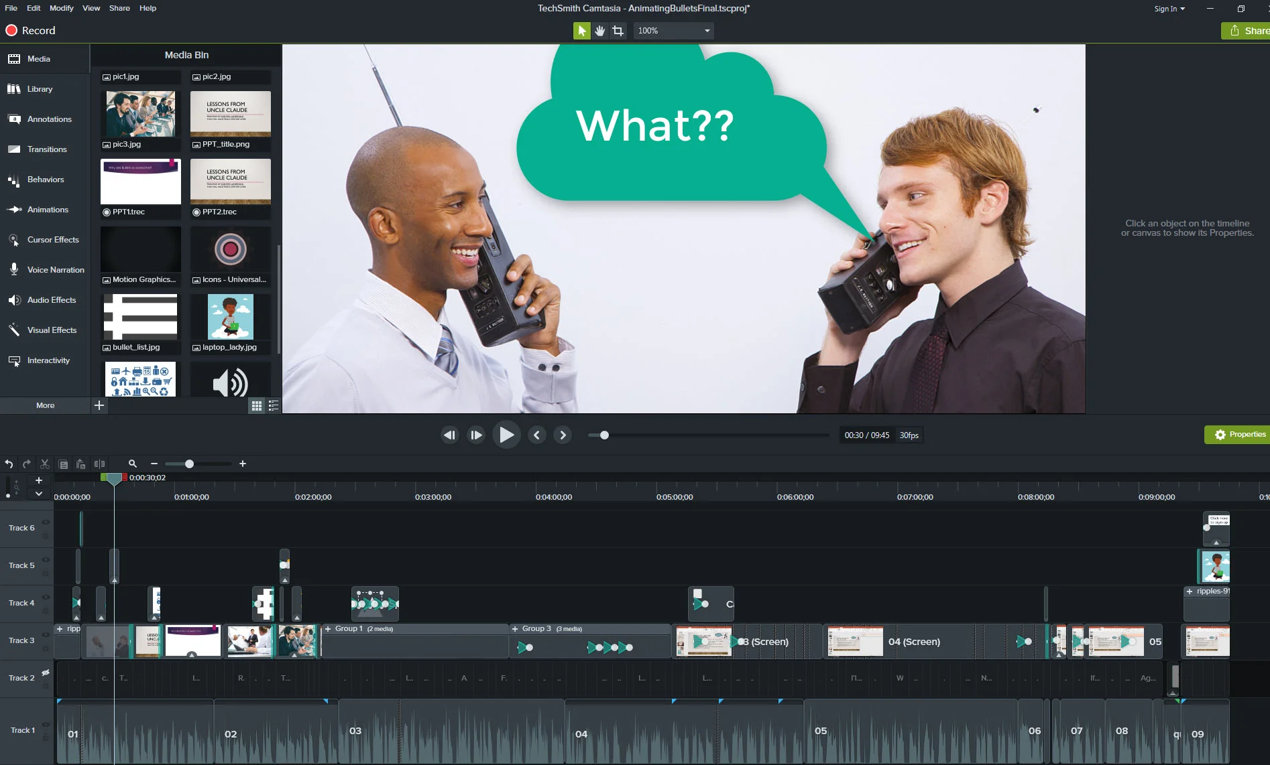Expand Group 3 on Track 3
Image resolution: width=1270 pixels, height=765 pixels.
(x=515, y=629)
